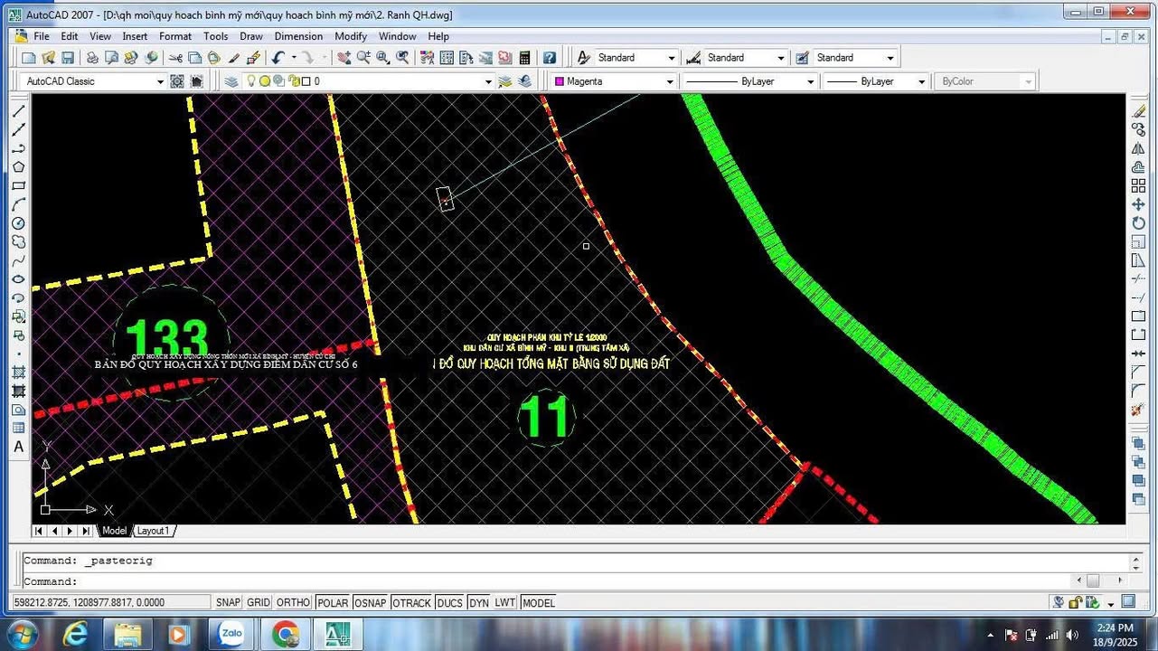The height and width of the screenshot is (651, 1158).
Task: Toggle ORTHO mode in status bar
Action: (x=293, y=603)
